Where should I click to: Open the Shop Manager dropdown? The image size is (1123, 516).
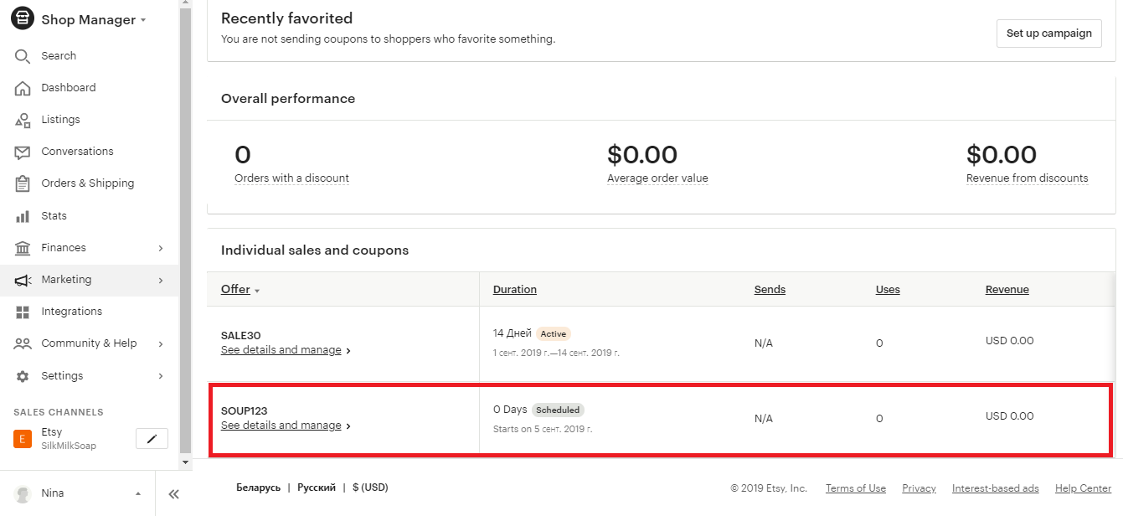93,20
